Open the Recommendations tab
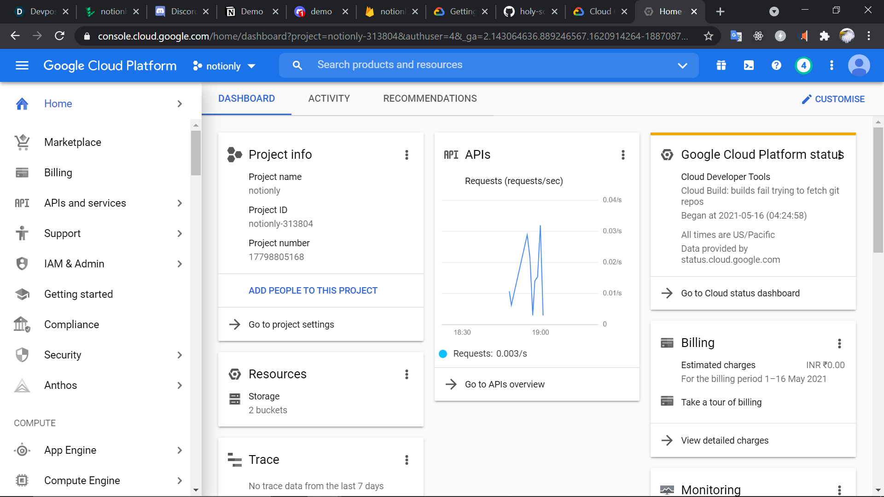Image resolution: width=884 pixels, height=497 pixels. [x=430, y=98]
